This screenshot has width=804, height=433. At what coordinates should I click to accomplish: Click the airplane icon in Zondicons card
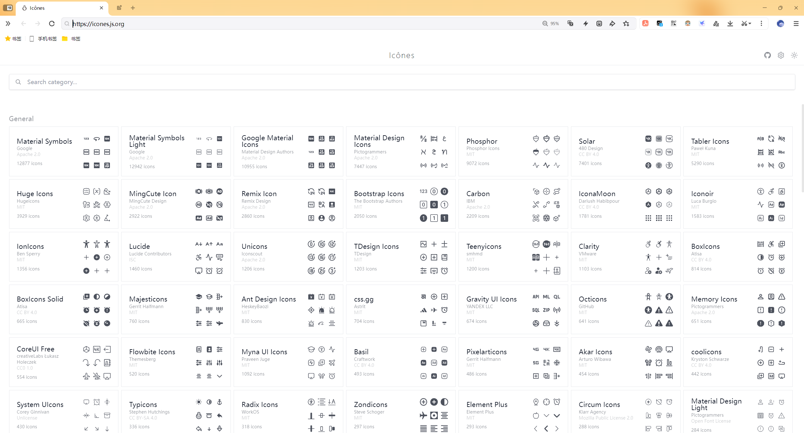(423, 415)
